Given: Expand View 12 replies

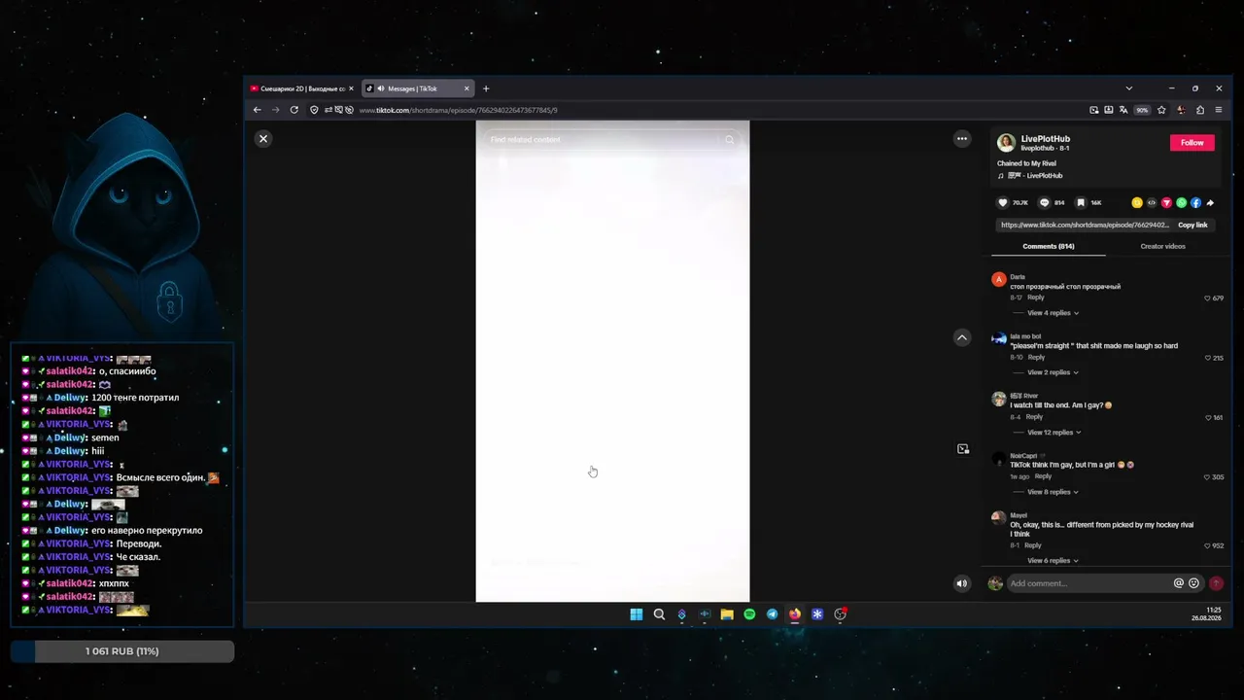Looking at the screenshot, I should 1054,433.
